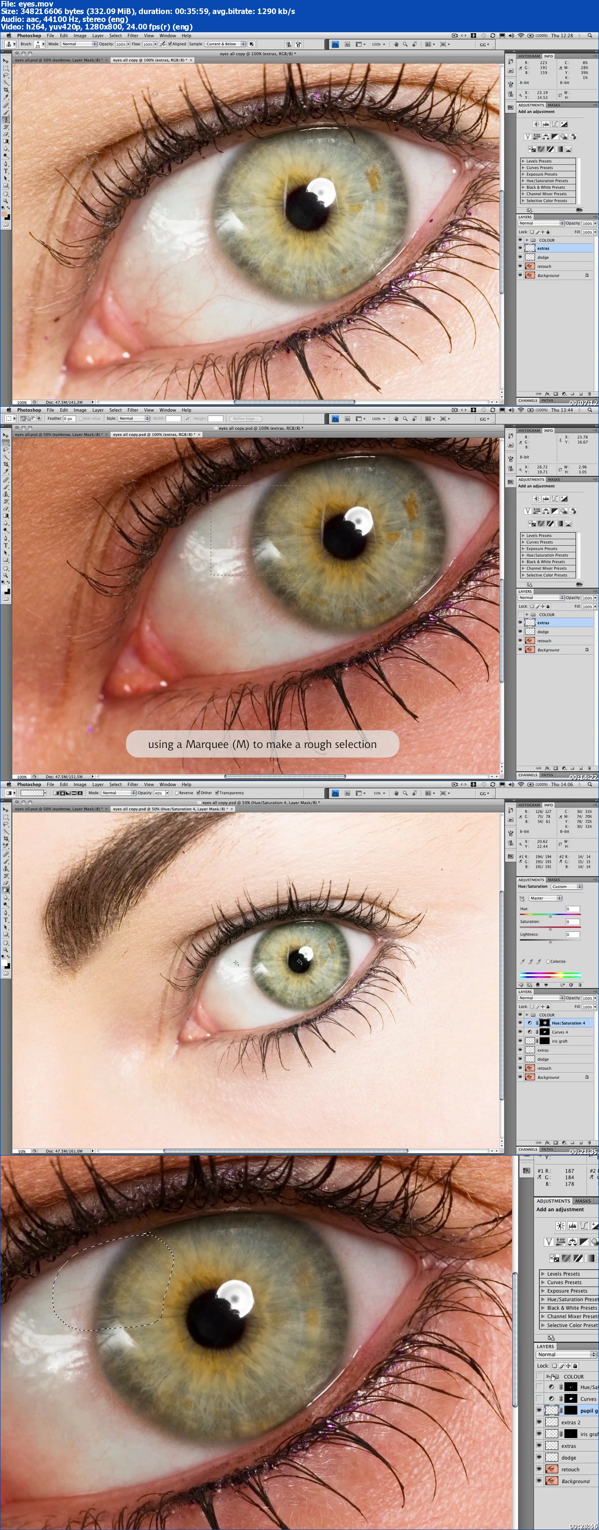The height and width of the screenshot is (1530, 599).
Task: Lock transparent pixels icon in enlarged bottom frame
Action: click(x=554, y=1365)
